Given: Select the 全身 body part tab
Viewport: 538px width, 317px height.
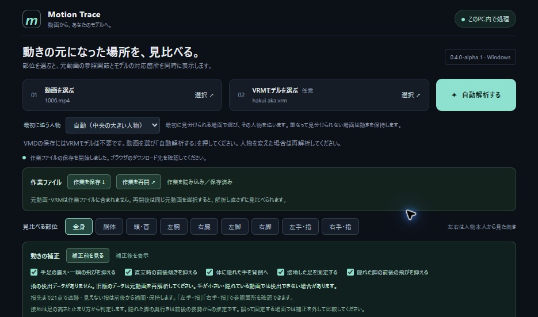Looking at the screenshot, I should pos(79,227).
